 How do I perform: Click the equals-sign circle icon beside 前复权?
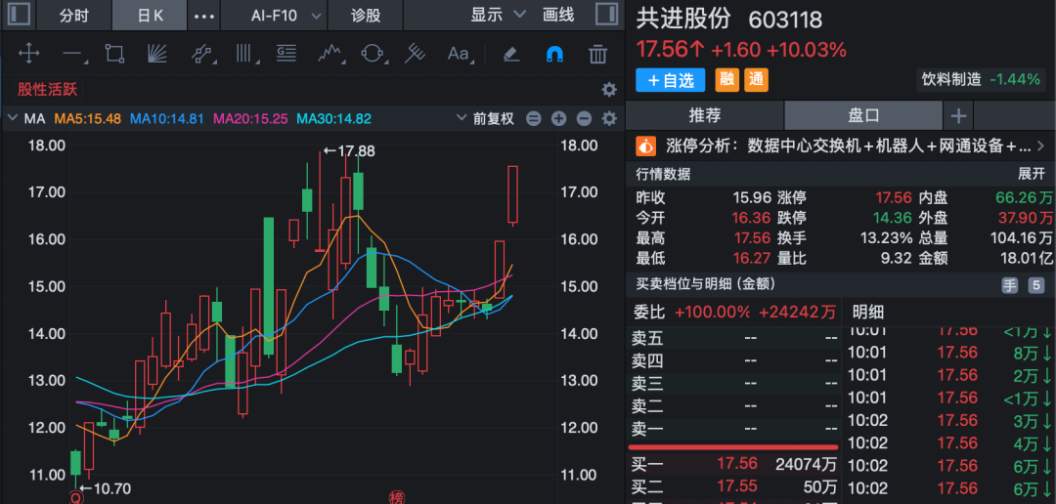534,119
